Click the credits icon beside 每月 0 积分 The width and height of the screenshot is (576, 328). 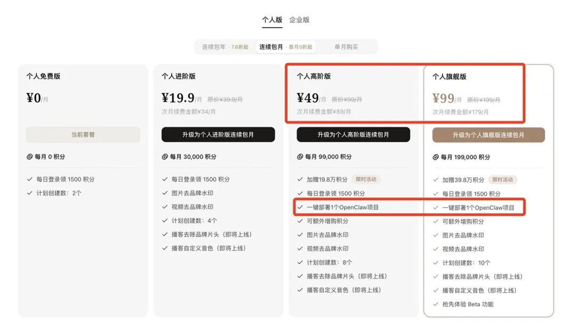click(x=30, y=157)
